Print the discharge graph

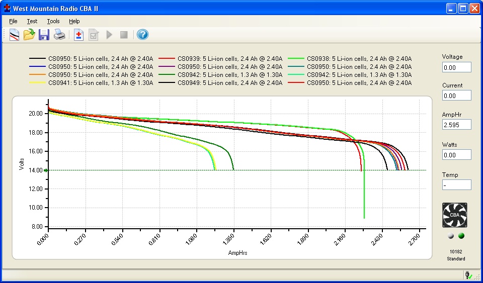59,35
